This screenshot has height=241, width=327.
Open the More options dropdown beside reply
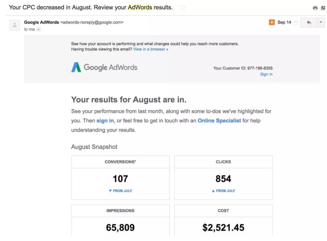[x=321, y=22]
